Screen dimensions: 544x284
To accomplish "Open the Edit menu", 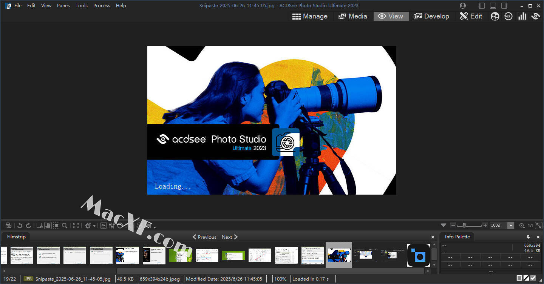I will 31,6.
